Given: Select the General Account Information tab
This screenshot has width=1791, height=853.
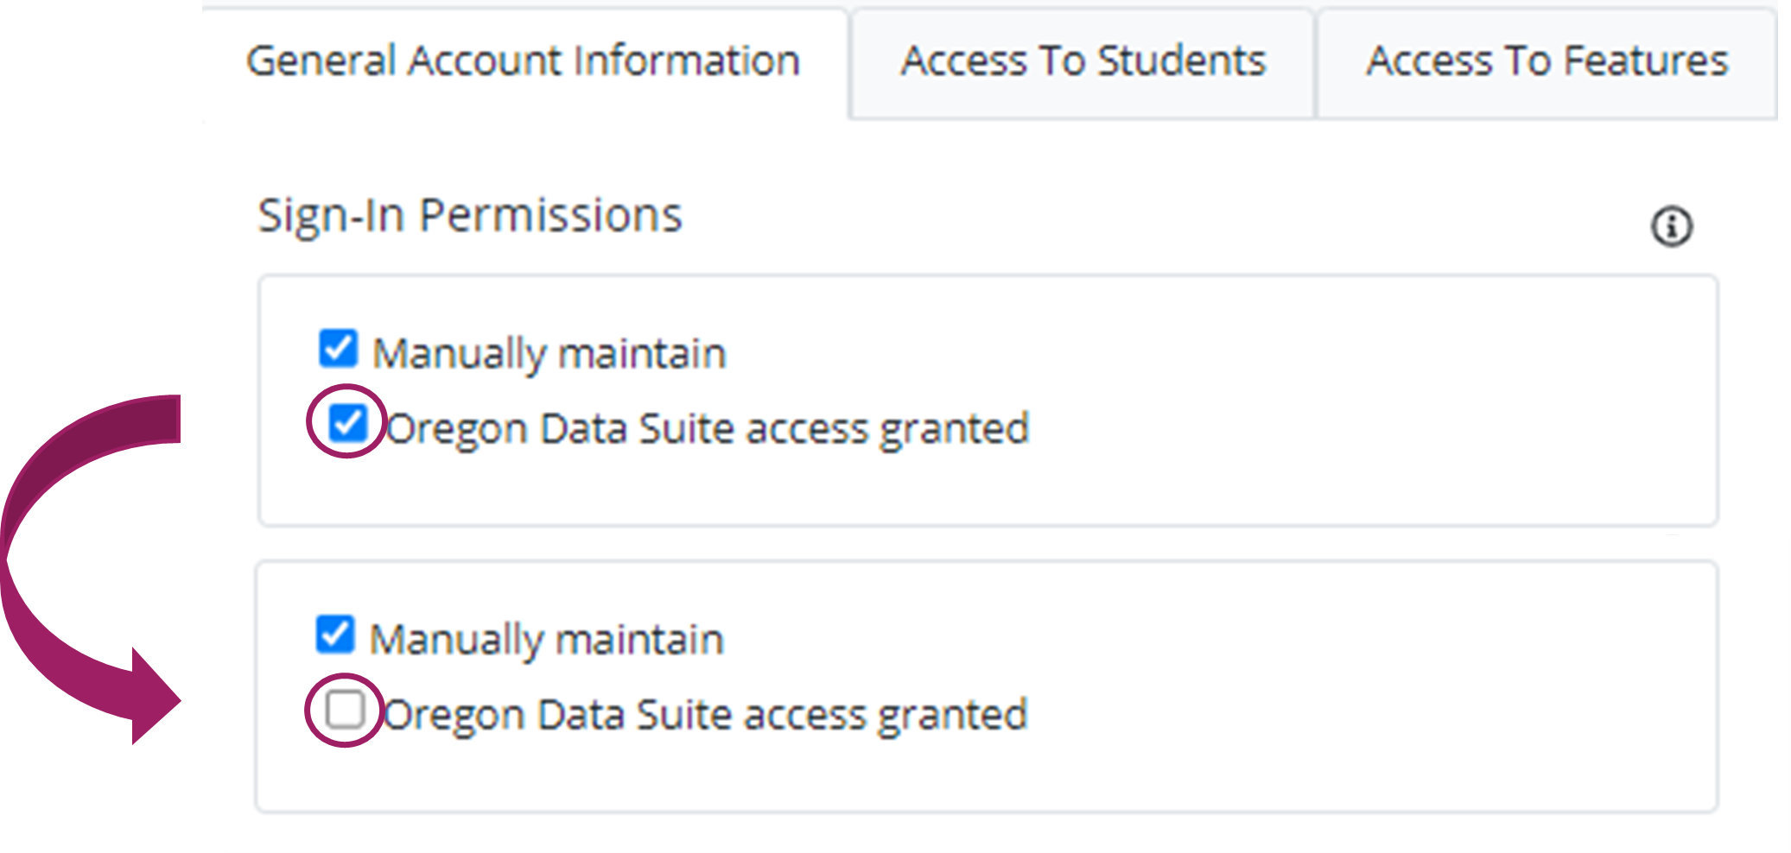Looking at the screenshot, I should point(523,60).
